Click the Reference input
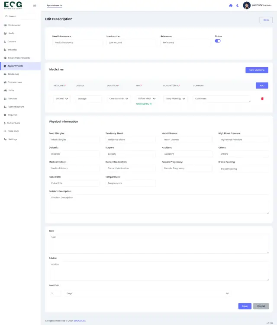 tap(186, 43)
